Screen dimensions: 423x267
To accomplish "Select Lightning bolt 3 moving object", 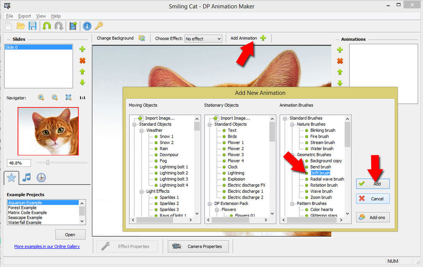I will tap(174, 179).
